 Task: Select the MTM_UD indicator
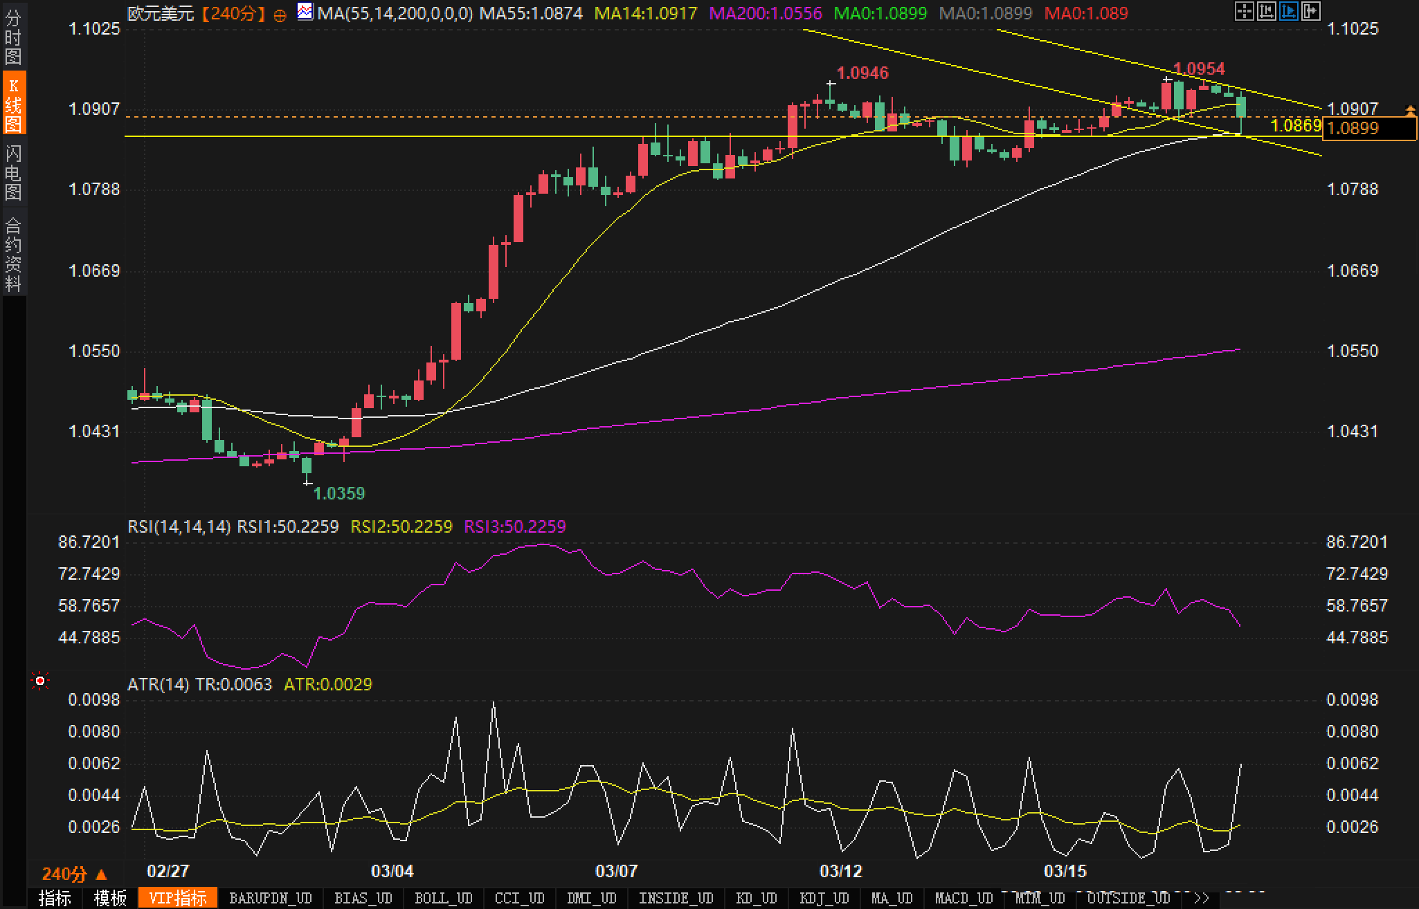1040,899
